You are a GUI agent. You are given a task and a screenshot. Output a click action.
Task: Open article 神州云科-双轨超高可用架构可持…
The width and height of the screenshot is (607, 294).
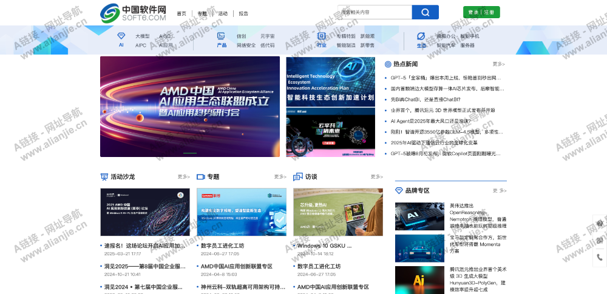click(x=243, y=287)
